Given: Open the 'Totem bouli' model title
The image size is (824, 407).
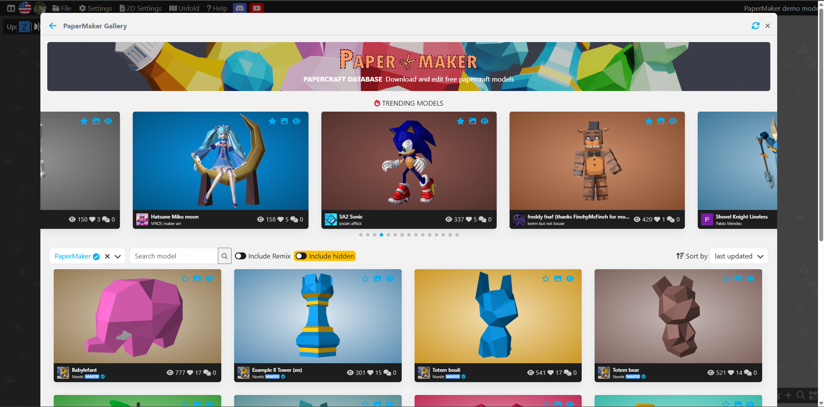Looking at the screenshot, I should click(x=446, y=370).
